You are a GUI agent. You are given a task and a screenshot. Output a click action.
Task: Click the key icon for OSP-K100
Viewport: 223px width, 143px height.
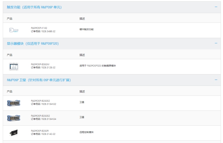tap(13, 30)
